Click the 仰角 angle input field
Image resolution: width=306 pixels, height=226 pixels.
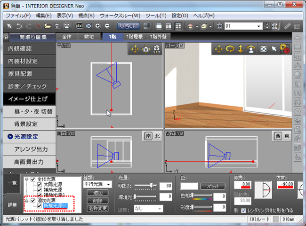click(243, 184)
